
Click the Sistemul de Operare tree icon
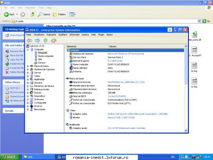[x=32, y=69]
